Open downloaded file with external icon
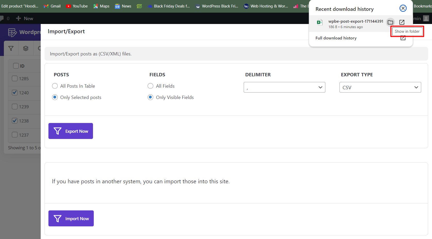Image resolution: width=432 pixels, height=239 pixels. coord(402,22)
